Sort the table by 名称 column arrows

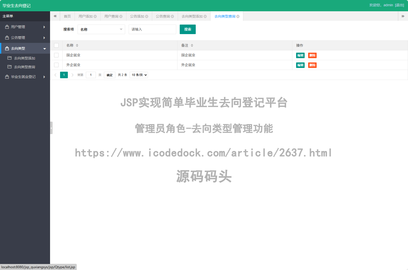tap(77, 45)
